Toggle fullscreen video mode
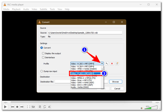163x112 pixels. (x=29, y=107)
